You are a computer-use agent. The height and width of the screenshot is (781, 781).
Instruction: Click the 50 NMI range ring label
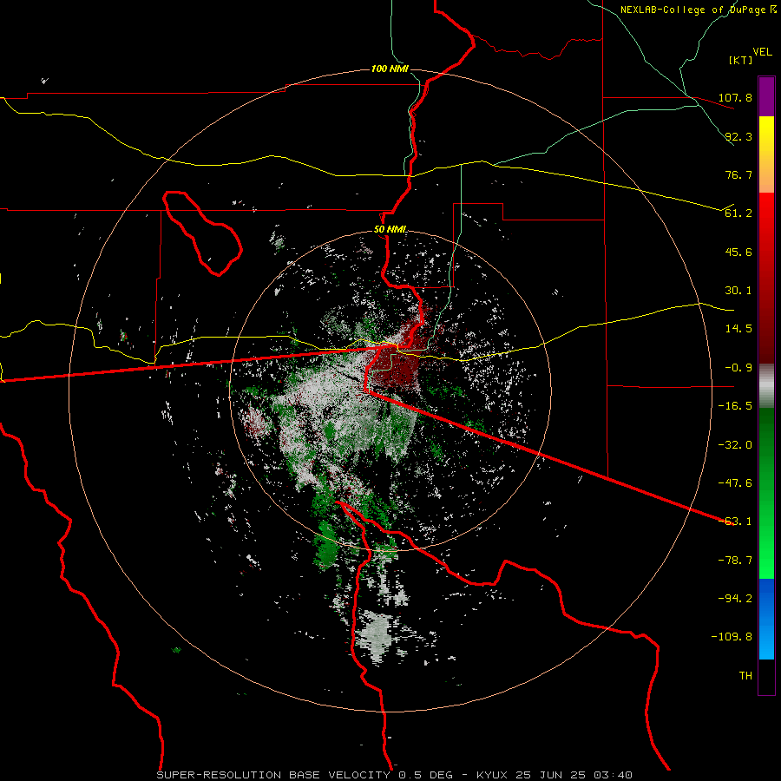(x=390, y=230)
